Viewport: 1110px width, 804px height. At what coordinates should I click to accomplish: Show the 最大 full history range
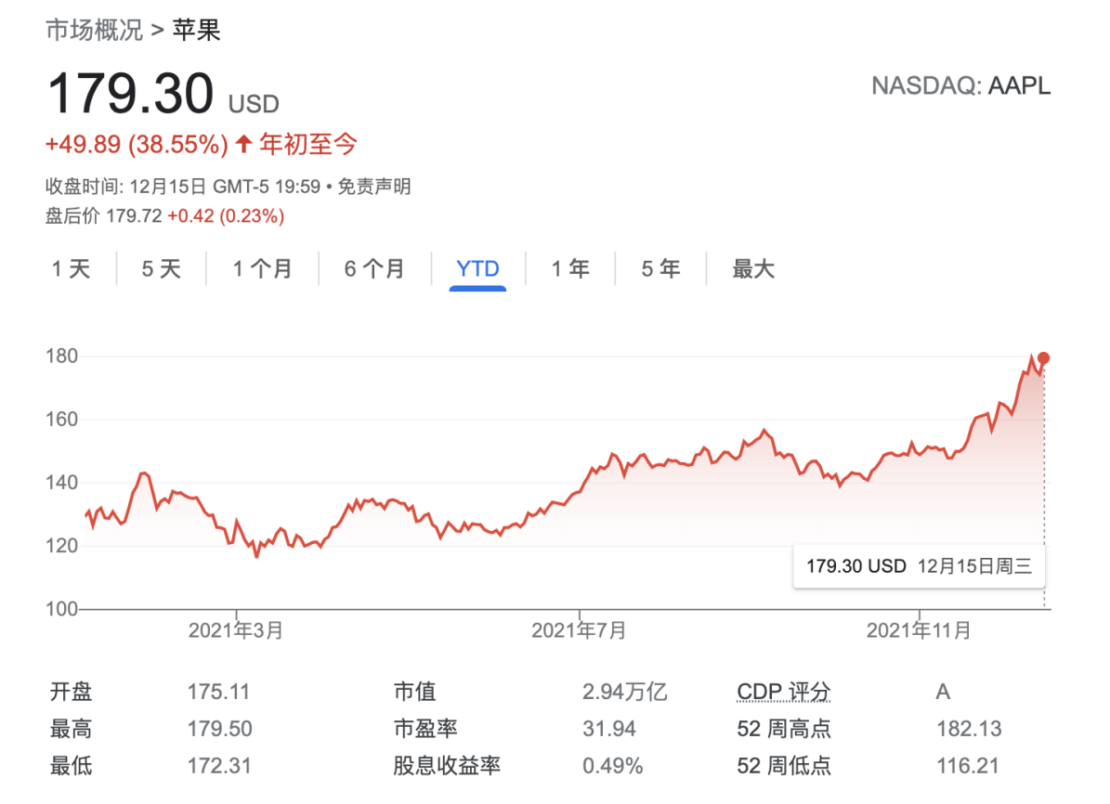[x=752, y=269]
